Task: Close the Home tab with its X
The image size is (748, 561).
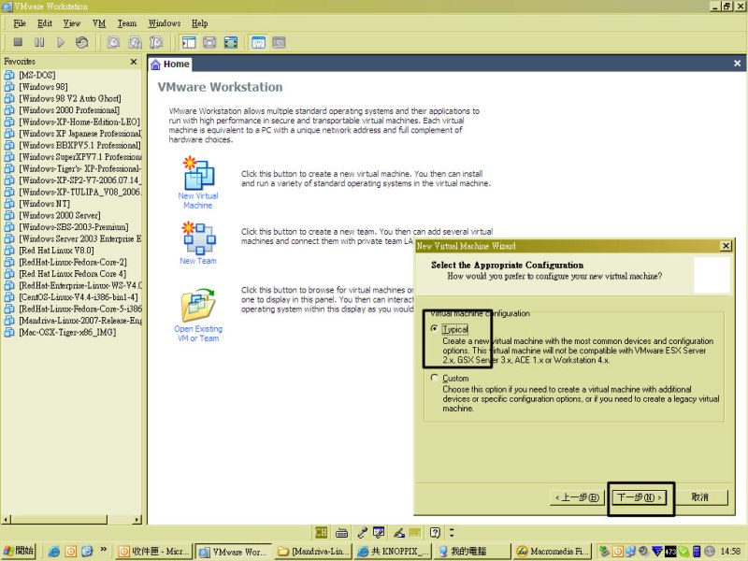Action: coord(737,64)
